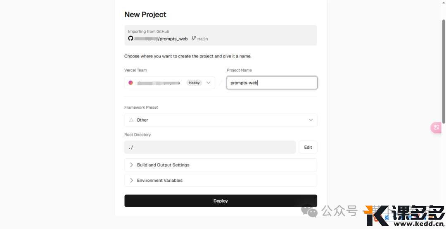The height and width of the screenshot is (229, 446).
Task: Click the Root Directory path field
Action: coord(210,147)
